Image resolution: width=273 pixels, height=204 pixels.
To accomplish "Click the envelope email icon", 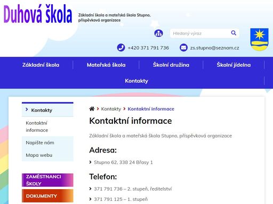I will (x=183, y=48).
